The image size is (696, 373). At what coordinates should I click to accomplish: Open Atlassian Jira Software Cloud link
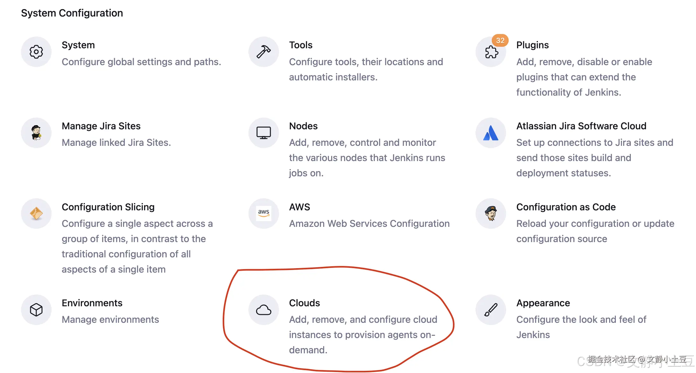[581, 126]
